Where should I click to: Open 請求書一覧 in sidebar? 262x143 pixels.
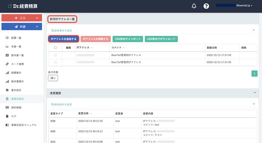(x=18, y=55)
